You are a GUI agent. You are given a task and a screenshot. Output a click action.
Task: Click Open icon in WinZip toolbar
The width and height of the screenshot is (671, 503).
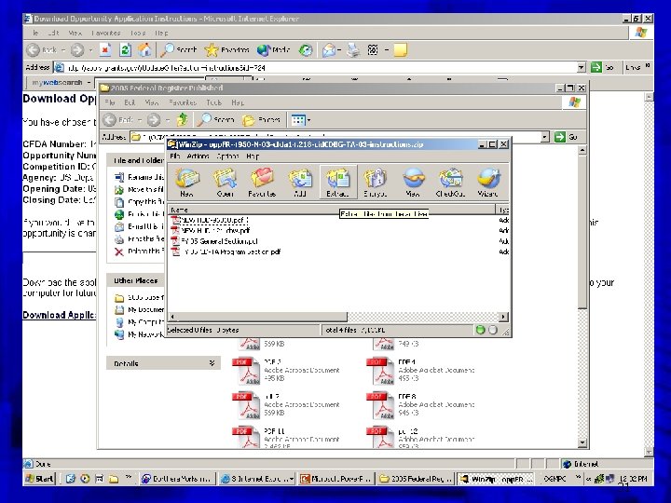coord(225,182)
